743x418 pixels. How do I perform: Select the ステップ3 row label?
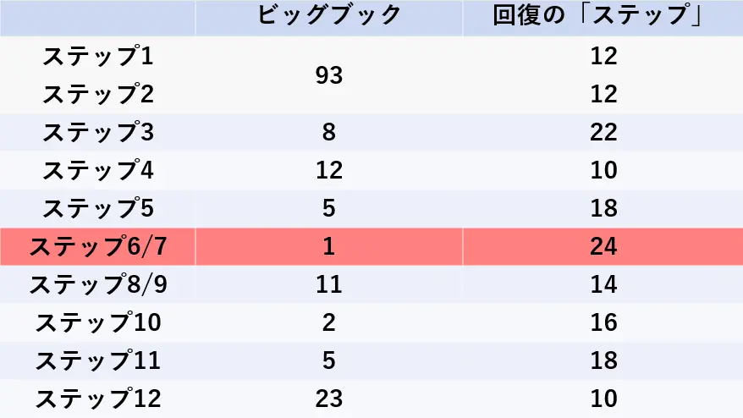[98, 132]
